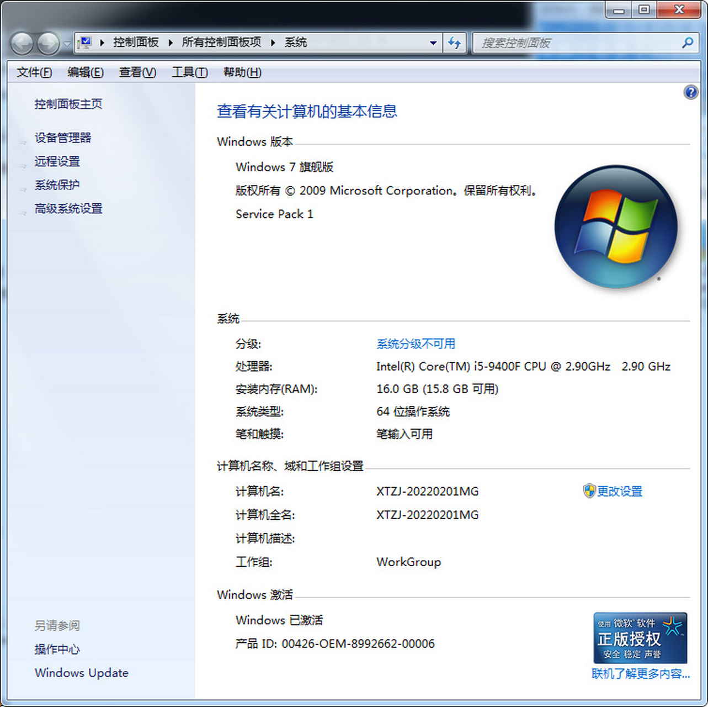Click the shield icon beside 高级系统设置

pos(24,212)
